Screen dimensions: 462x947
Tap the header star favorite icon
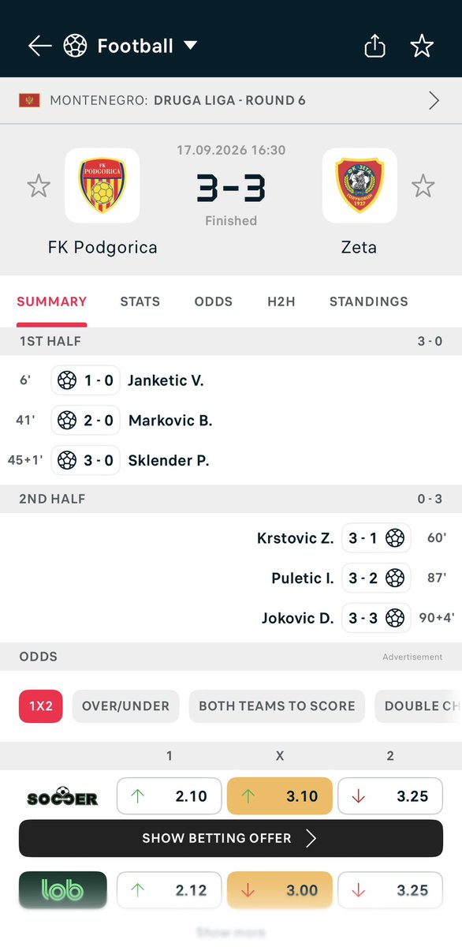pyautogui.click(x=422, y=46)
